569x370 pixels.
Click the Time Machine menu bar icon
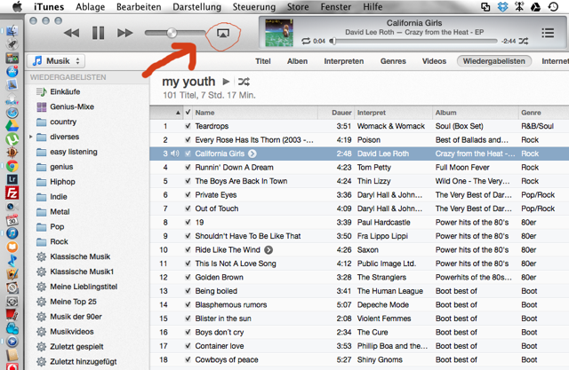(553, 6)
